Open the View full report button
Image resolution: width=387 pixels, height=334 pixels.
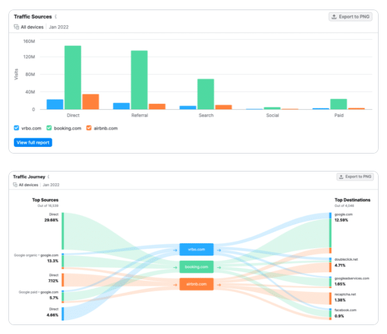click(33, 142)
